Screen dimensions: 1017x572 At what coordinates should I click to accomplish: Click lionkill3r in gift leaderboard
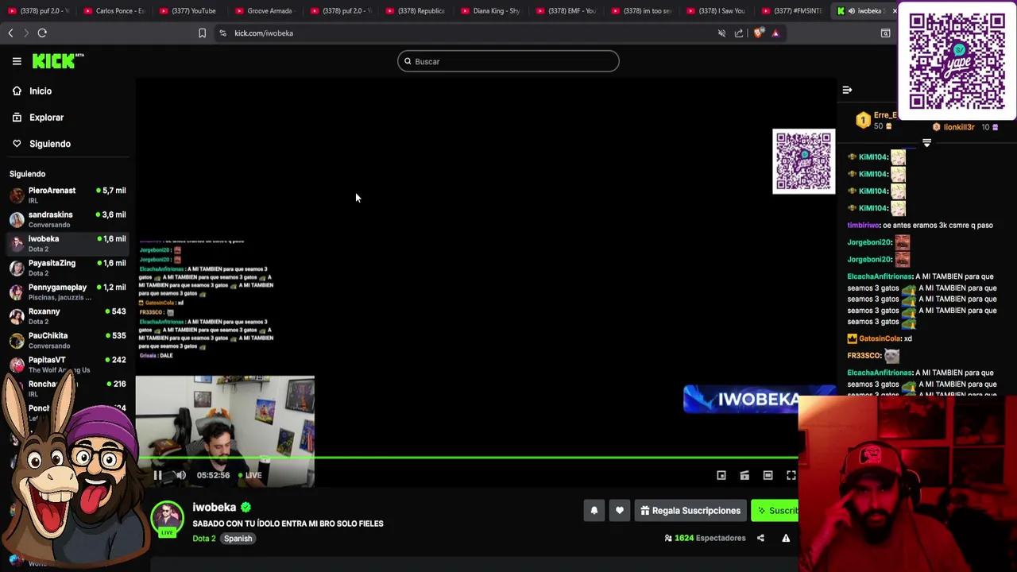pyautogui.click(x=958, y=127)
